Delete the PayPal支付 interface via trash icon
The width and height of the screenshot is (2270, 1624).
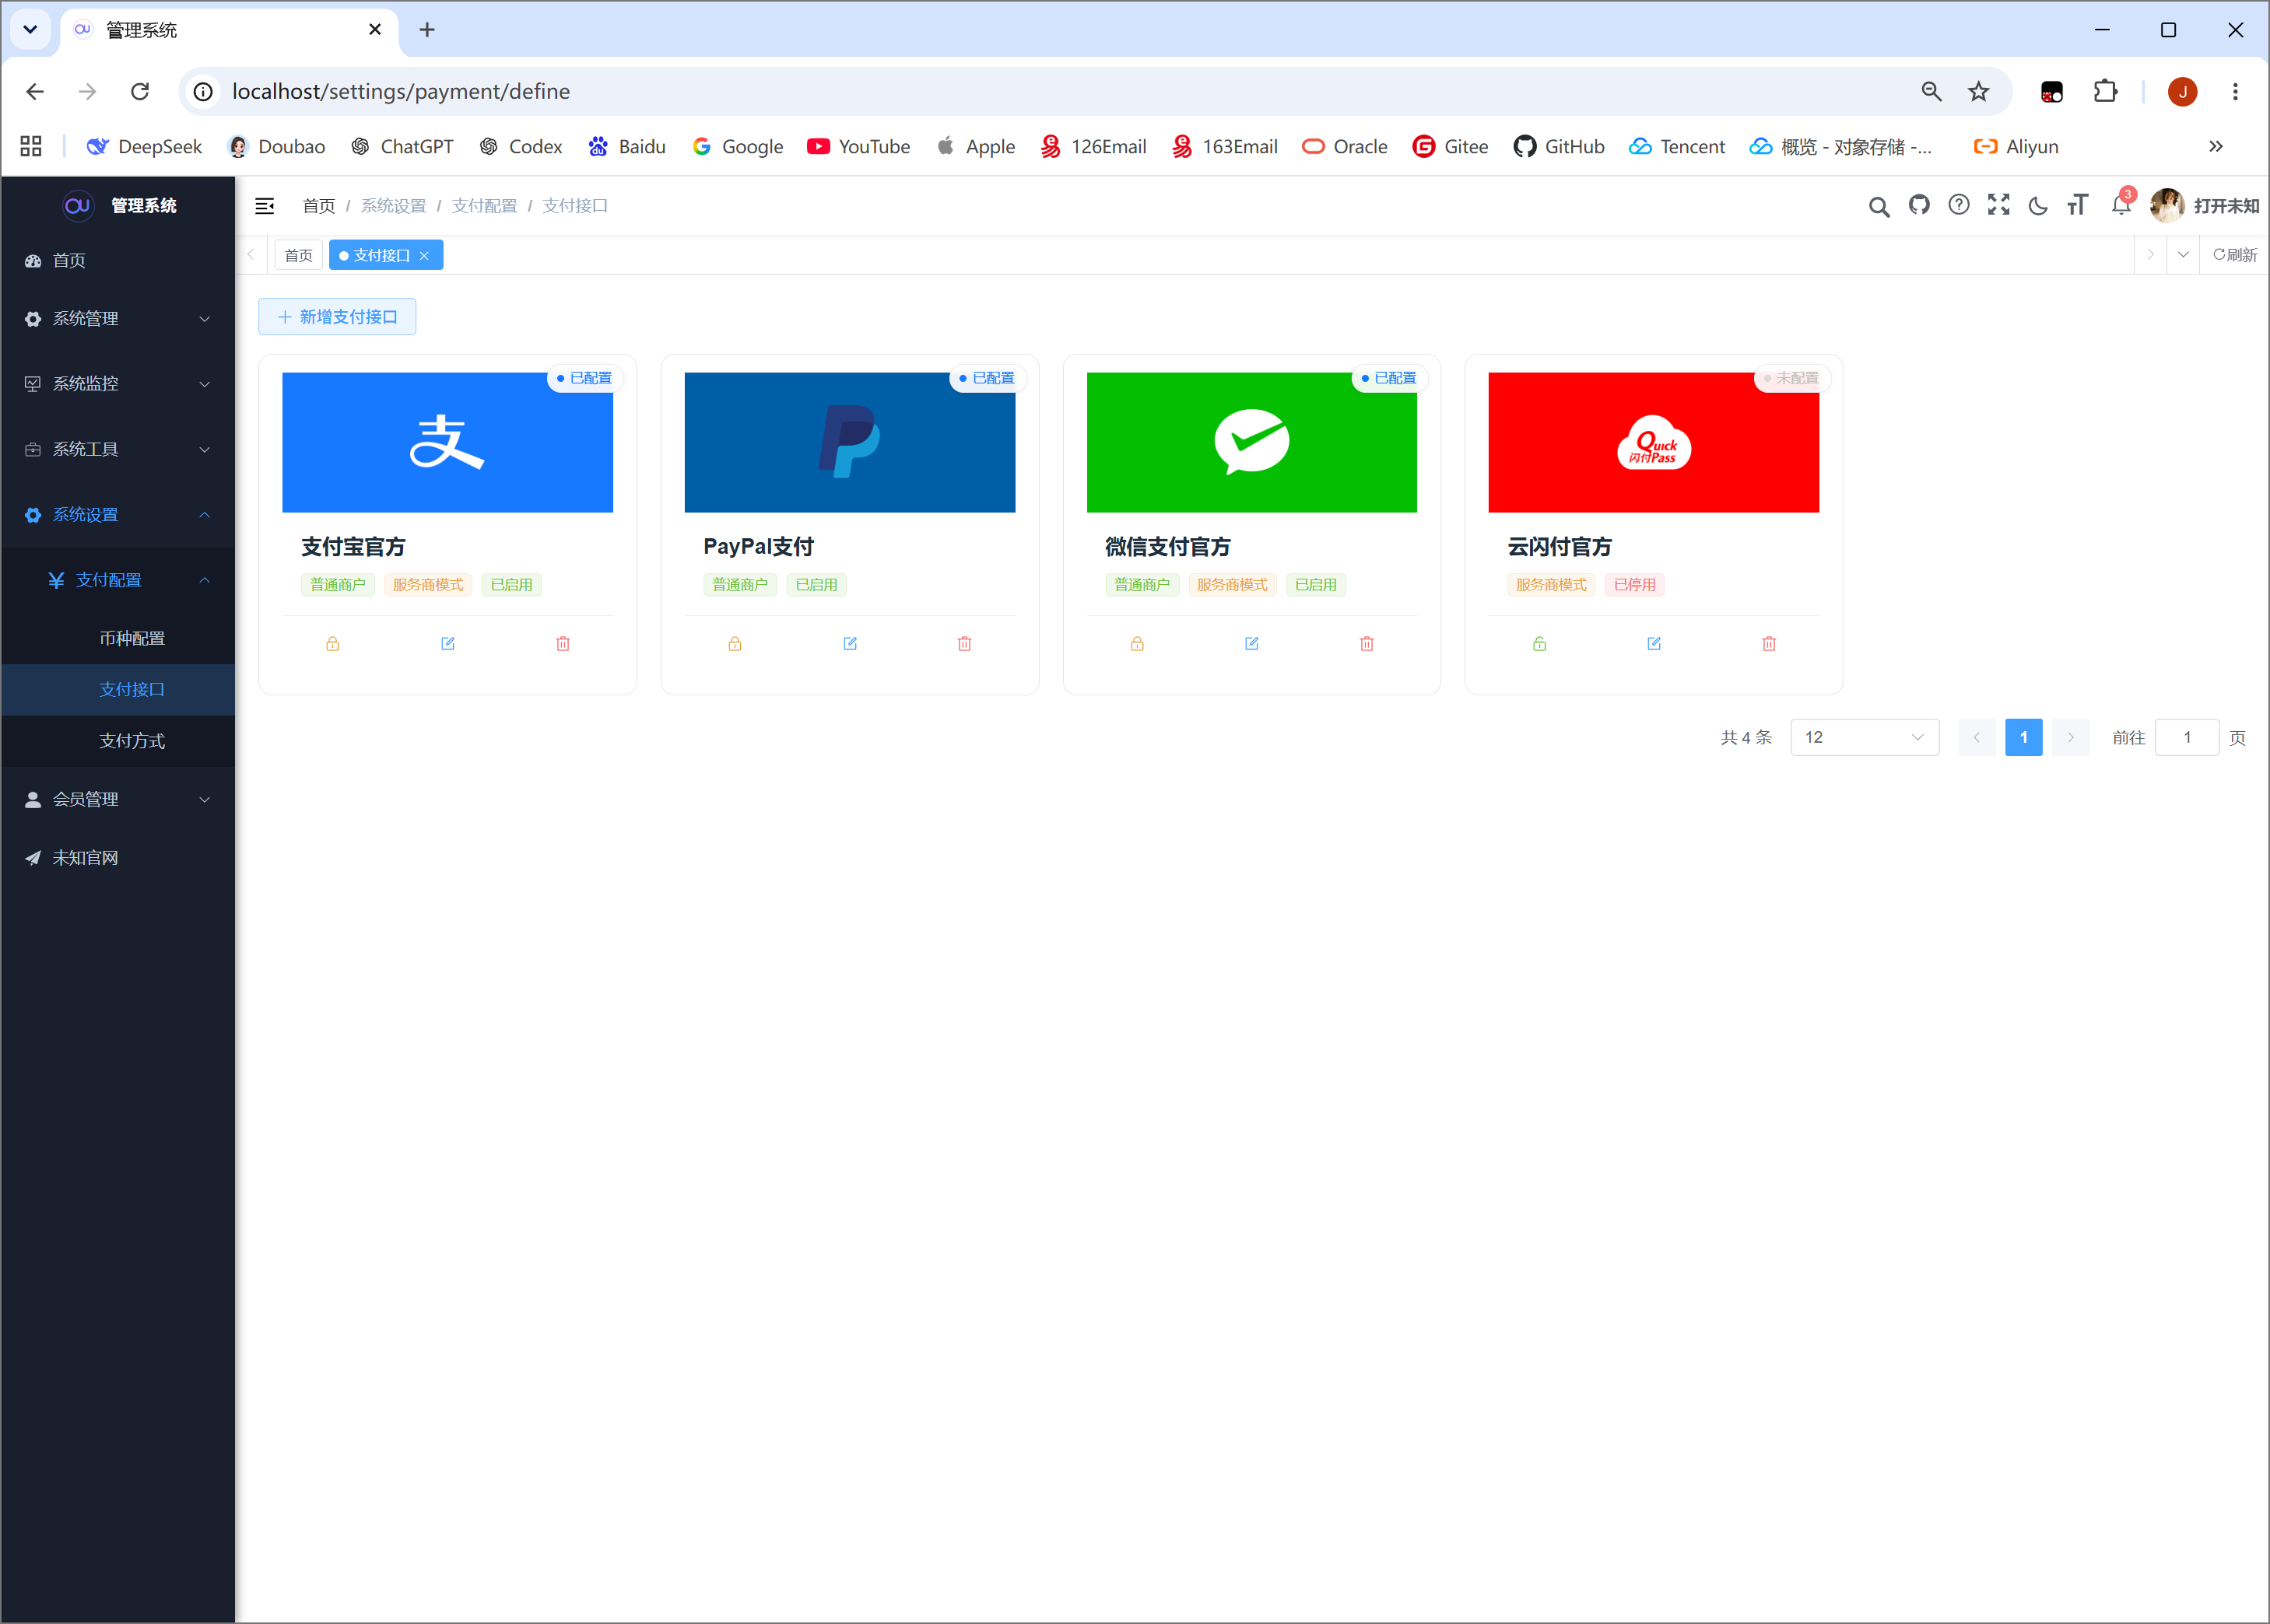964,643
